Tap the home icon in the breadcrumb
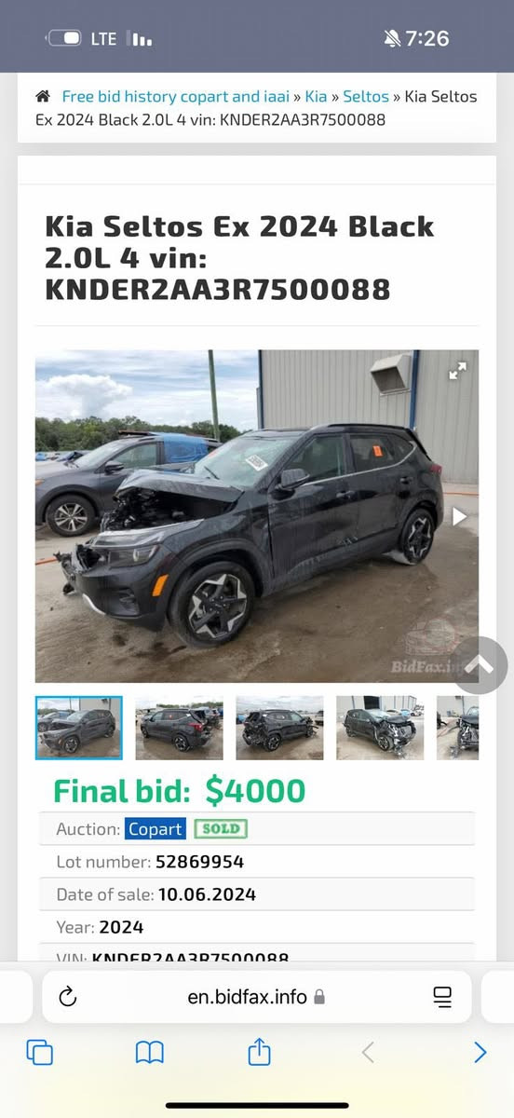This screenshot has height=1118, width=514. point(43,97)
